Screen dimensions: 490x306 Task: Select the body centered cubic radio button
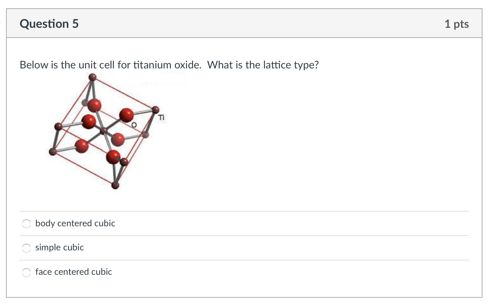pos(26,223)
